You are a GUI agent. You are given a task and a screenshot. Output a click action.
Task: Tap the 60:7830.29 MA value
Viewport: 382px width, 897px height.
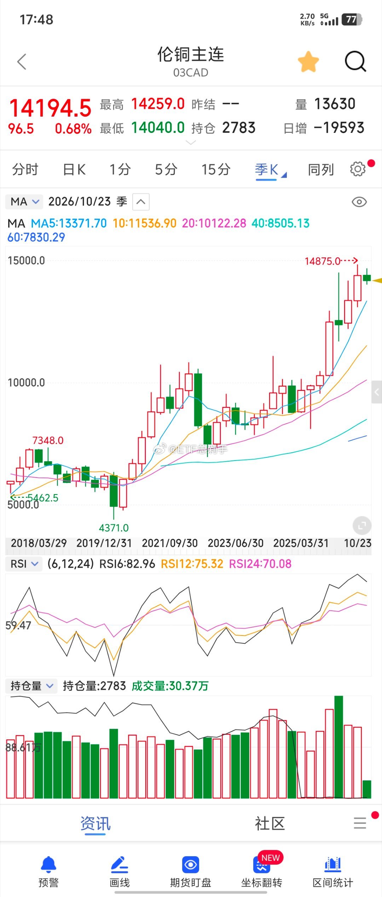click(x=36, y=237)
